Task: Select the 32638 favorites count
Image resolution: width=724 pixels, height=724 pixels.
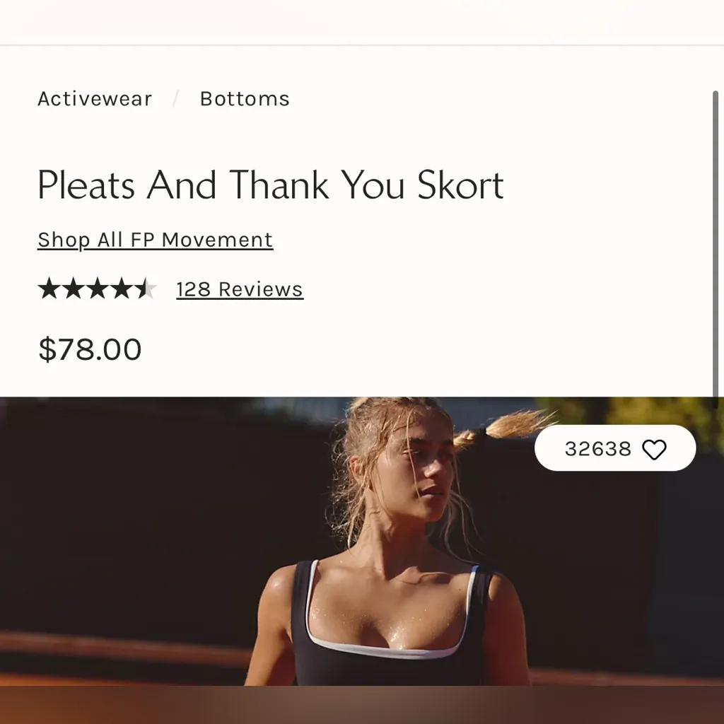Action: click(597, 448)
